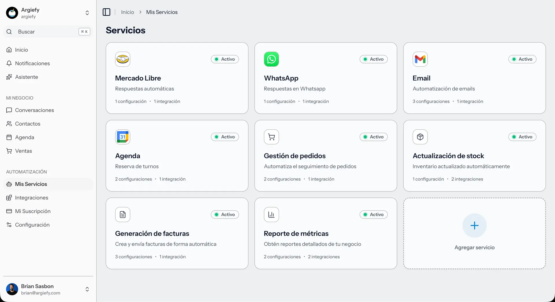The width and height of the screenshot is (555, 302).
Task: Toggle the Activo badge on Agenda service
Action: click(x=225, y=137)
